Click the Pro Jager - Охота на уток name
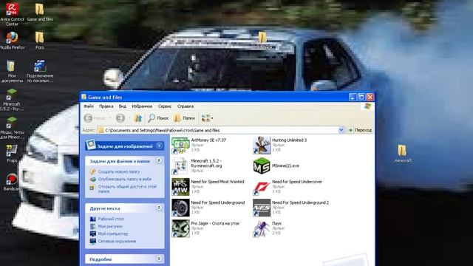 point(215,223)
